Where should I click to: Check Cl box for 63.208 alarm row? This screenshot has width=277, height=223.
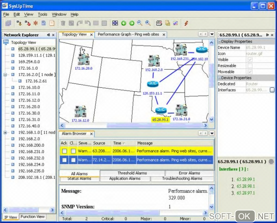point(73,151)
